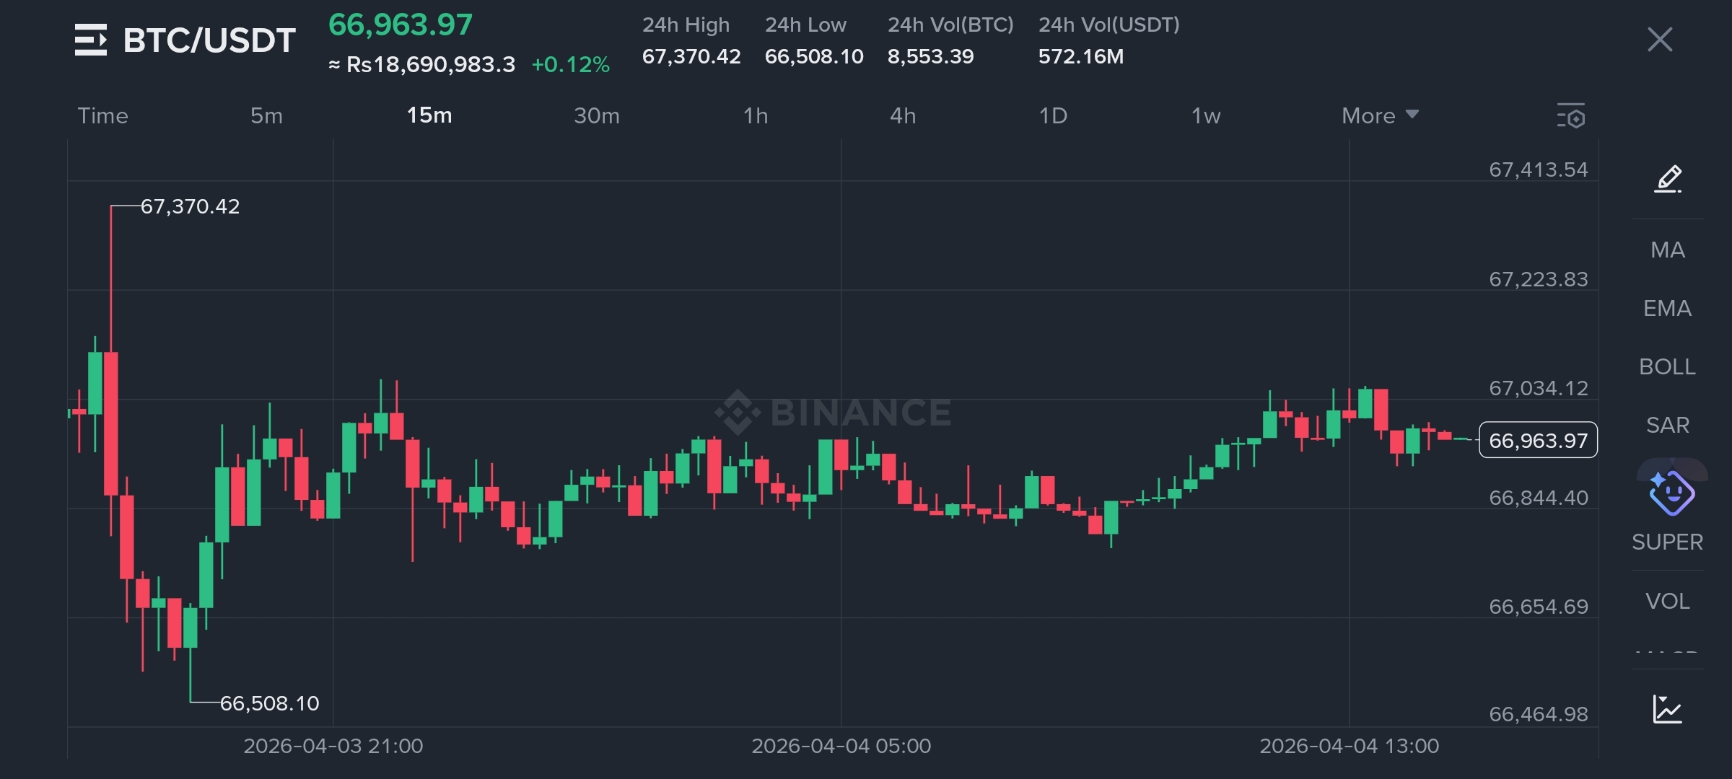Select the 1h interval tab
Viewport: 1732px width, 779px height.
pos(756,116)
